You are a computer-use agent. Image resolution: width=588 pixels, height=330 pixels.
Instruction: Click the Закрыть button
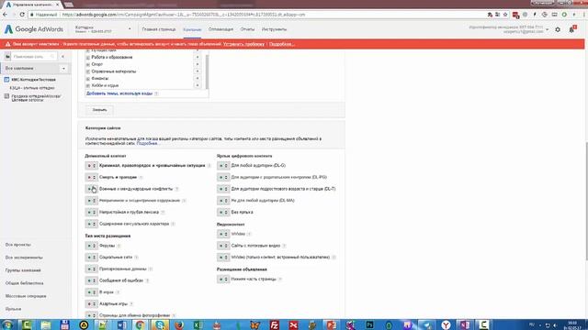click(x=99, y=110)
